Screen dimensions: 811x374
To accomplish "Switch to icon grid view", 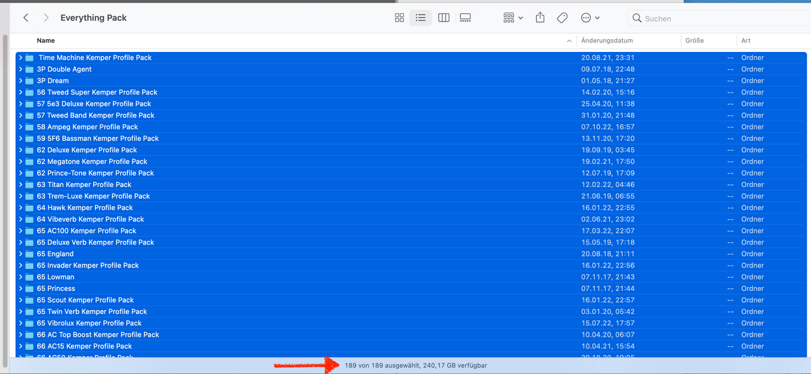I will pos(399,18).
